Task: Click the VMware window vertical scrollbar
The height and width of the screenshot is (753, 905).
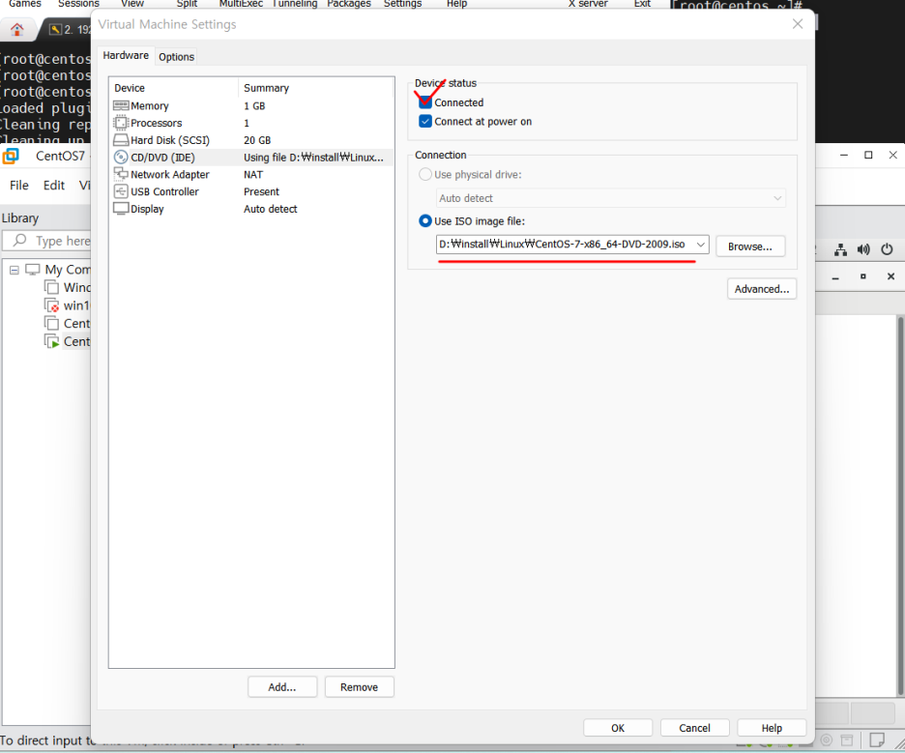Action: click(x=900, y=506)
